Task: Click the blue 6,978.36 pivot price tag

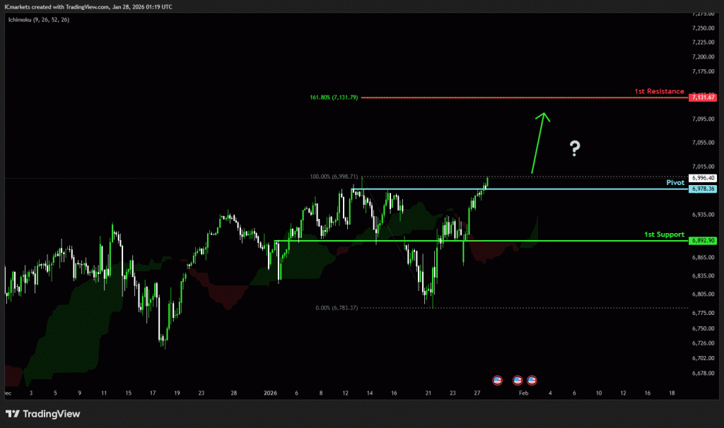Action: coord(703,189)
